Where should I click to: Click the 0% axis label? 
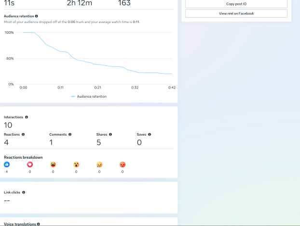point(11,84)
